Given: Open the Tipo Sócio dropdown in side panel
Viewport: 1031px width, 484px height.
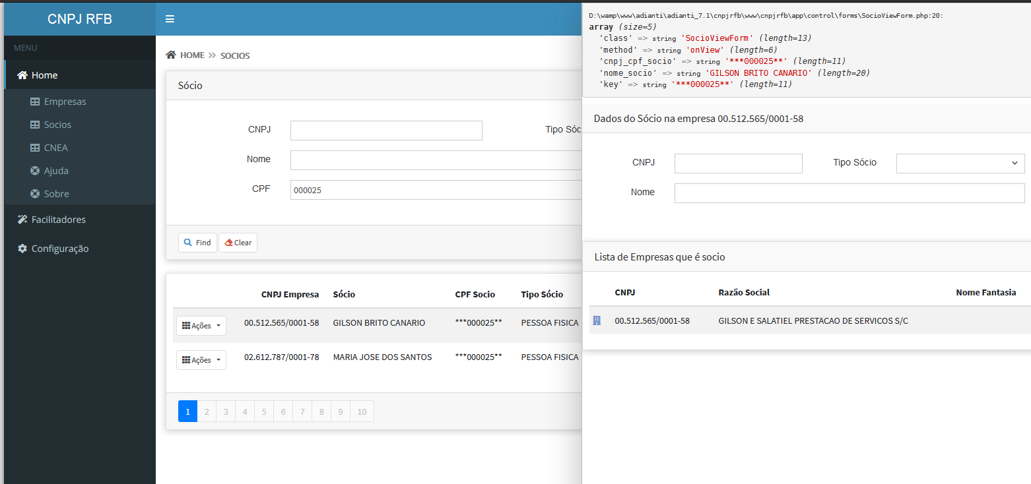Looking at the screenshot, I should [x=960, y=163].
